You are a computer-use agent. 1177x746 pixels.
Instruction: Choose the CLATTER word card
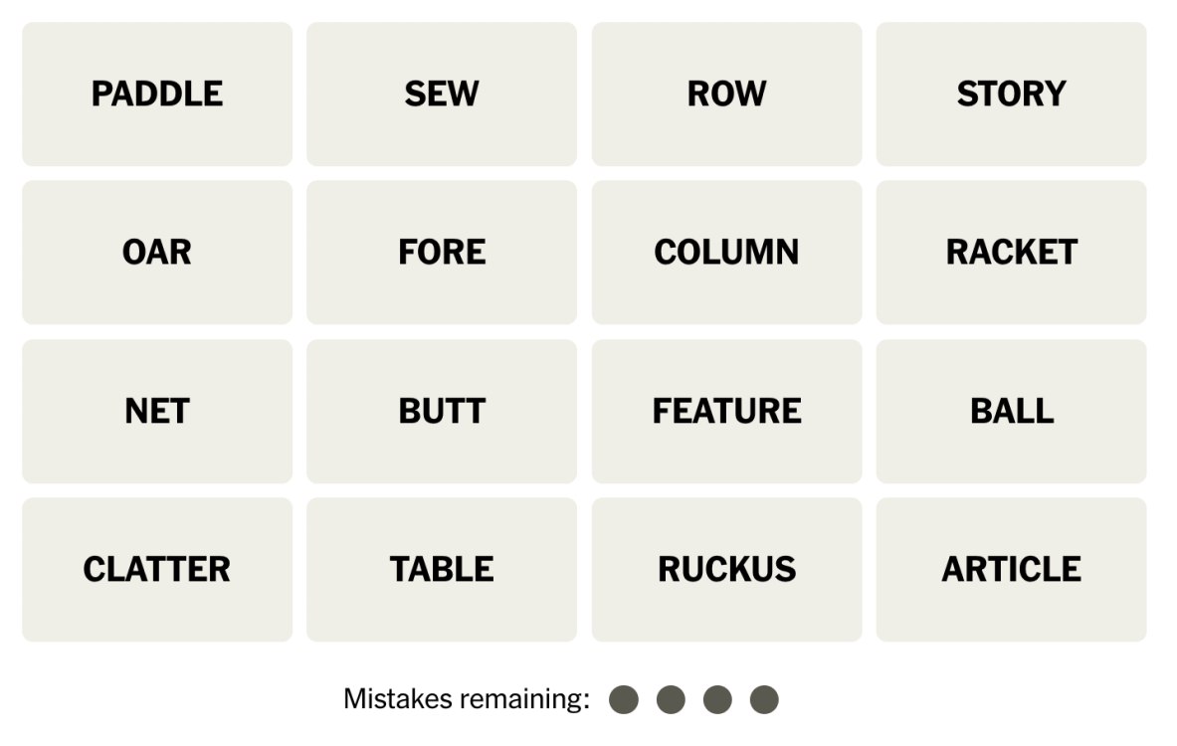(x=157, y=569)
